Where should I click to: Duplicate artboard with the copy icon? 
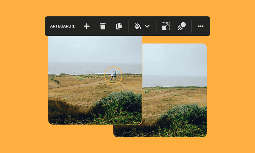pos(119,26)
